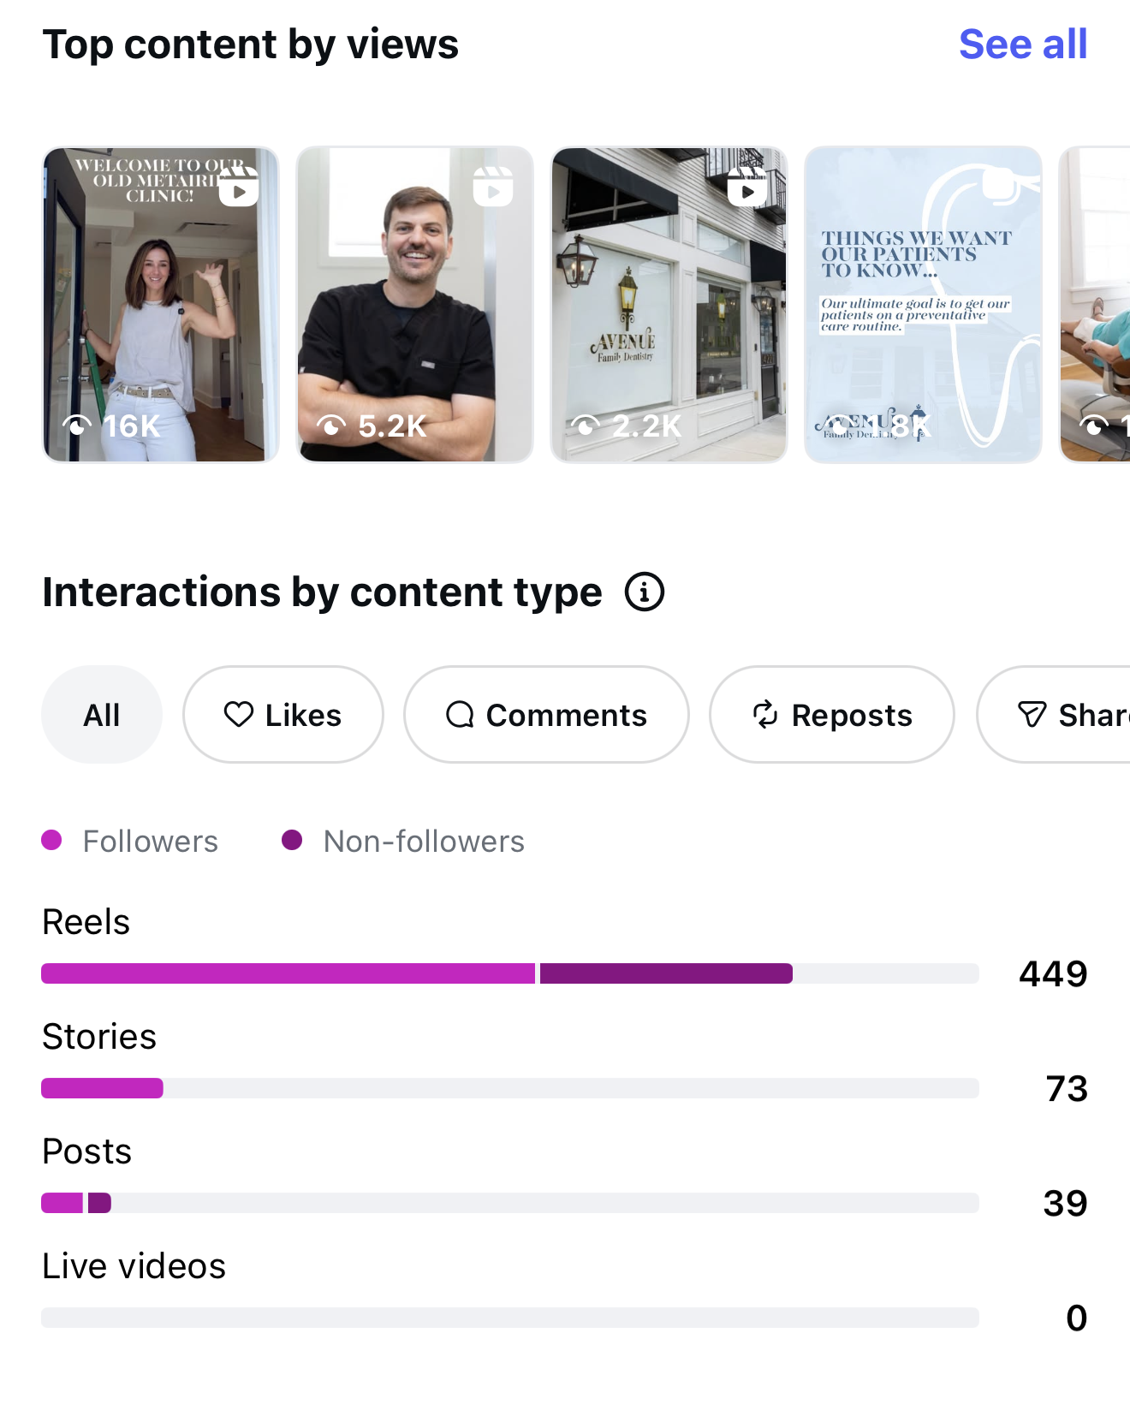1130x1428 pixels.
Task: Select the All filter chip
Action: [x=102, y=714]
